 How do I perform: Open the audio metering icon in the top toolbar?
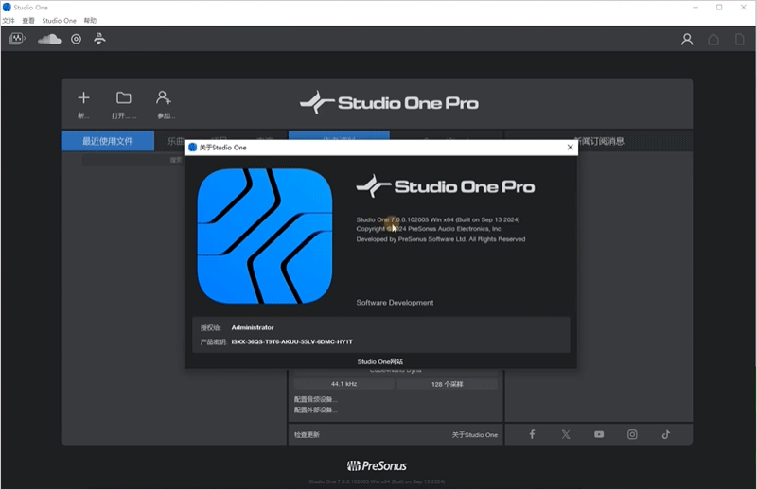[x=17, y=39]
